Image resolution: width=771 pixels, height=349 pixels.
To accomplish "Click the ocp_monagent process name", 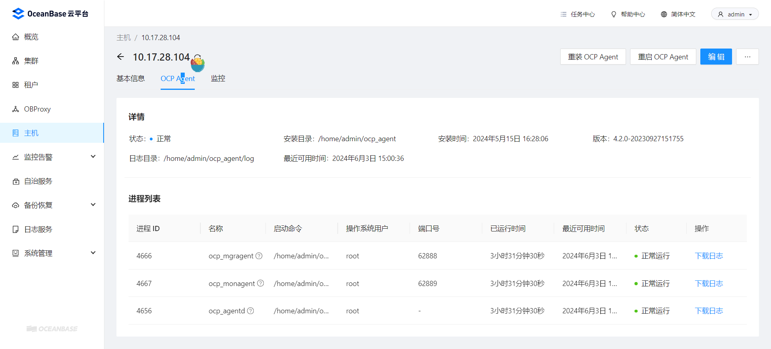I will [232, 284].
